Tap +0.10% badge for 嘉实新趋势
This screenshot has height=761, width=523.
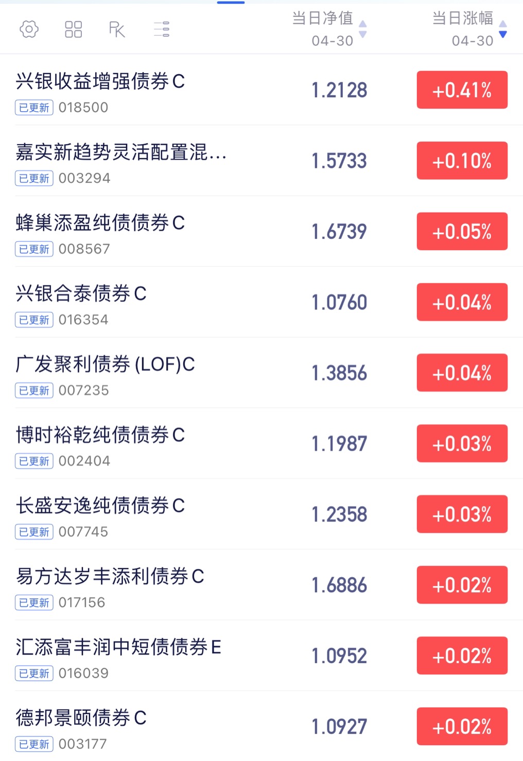462,161
